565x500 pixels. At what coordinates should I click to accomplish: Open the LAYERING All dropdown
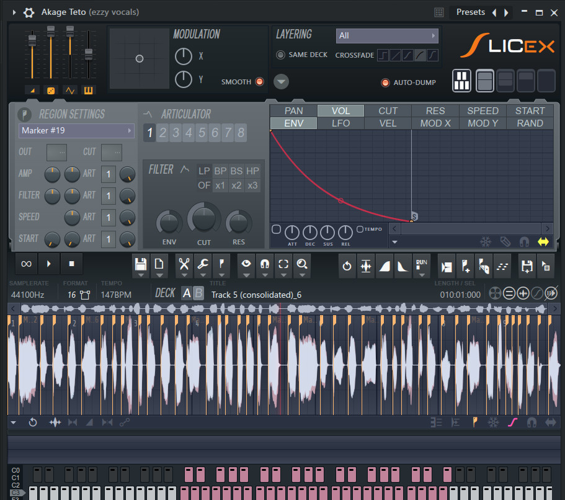click(387, 36)
